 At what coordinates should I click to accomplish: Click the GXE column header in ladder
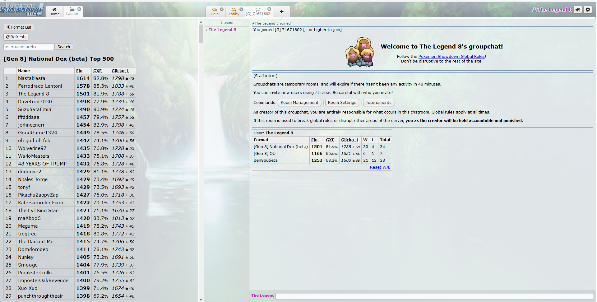point(97,71)
